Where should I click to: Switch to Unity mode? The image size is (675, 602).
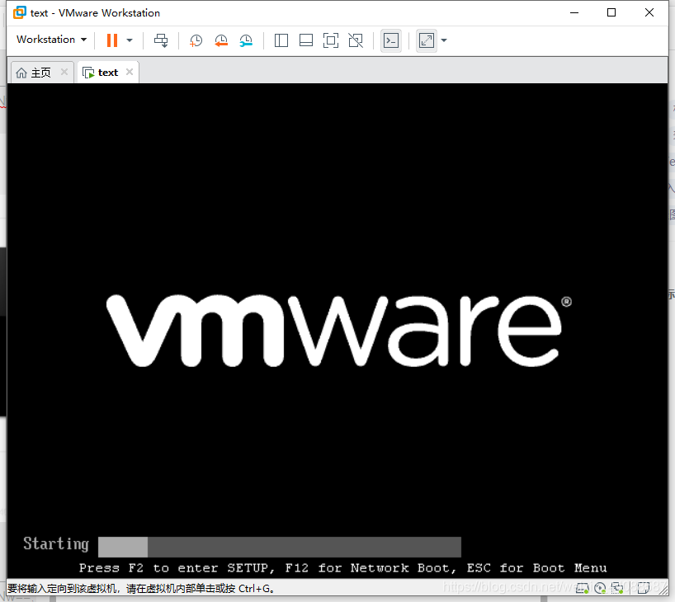coord(356,40)
